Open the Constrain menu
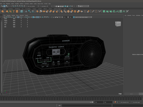This screenshot has width=143, height=107. tap(27, 4)
